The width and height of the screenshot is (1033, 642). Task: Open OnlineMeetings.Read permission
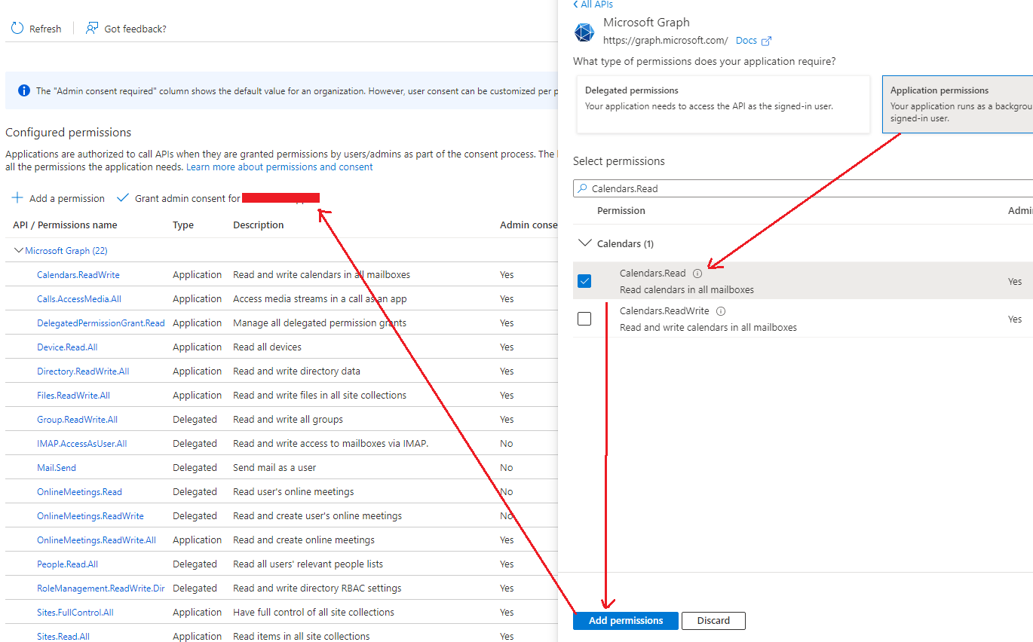[x=79, y=492]
